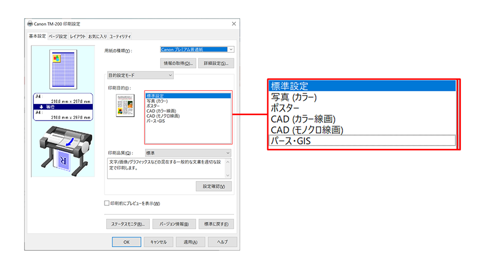The height and width of the screenshot is (270, 480).
Task: Switch to the ページ設定 tab
Action: (58, 36)
